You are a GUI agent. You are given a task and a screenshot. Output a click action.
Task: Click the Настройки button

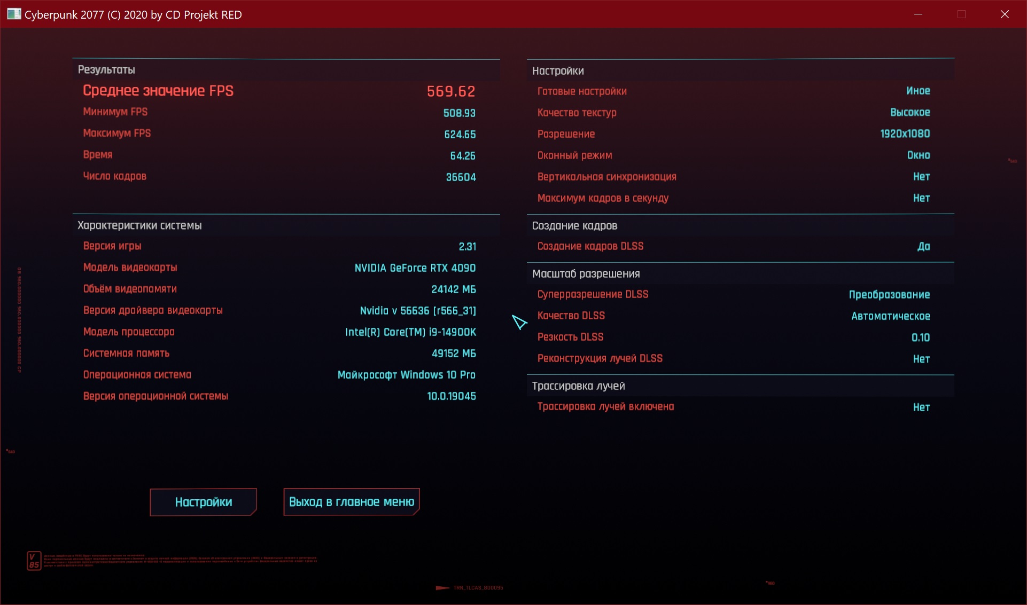tap(203, 502)
